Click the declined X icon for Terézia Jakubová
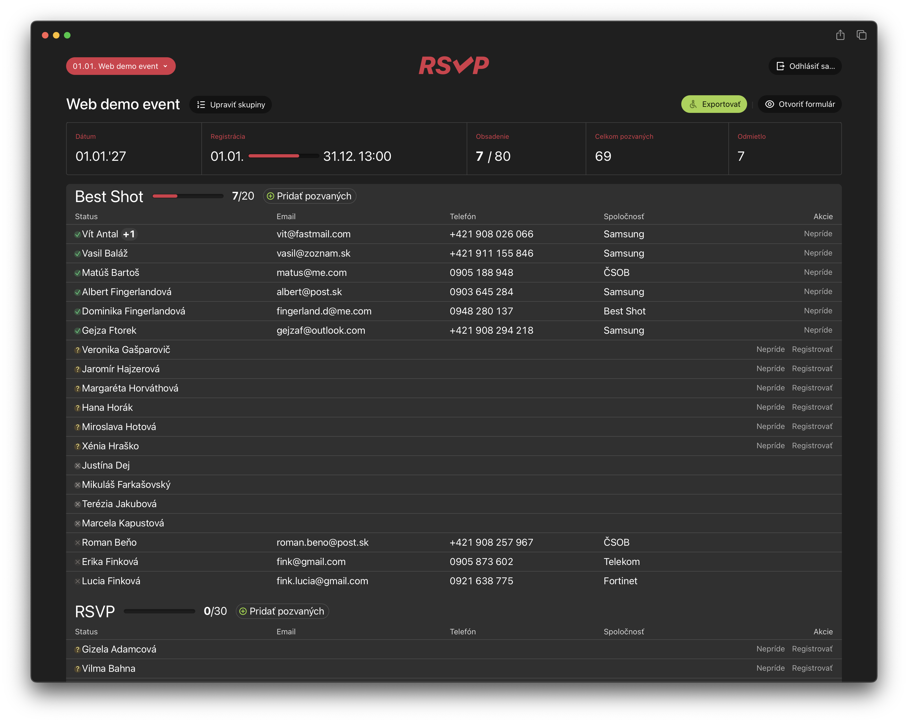 (77, 504)
